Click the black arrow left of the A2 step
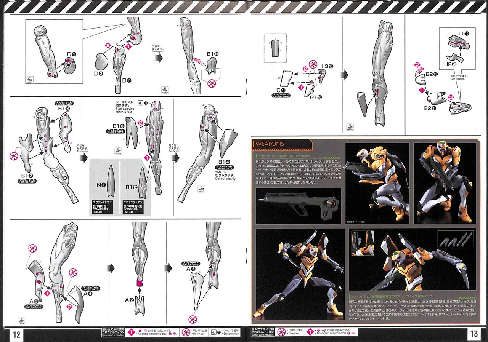 [x=111, y=269]
